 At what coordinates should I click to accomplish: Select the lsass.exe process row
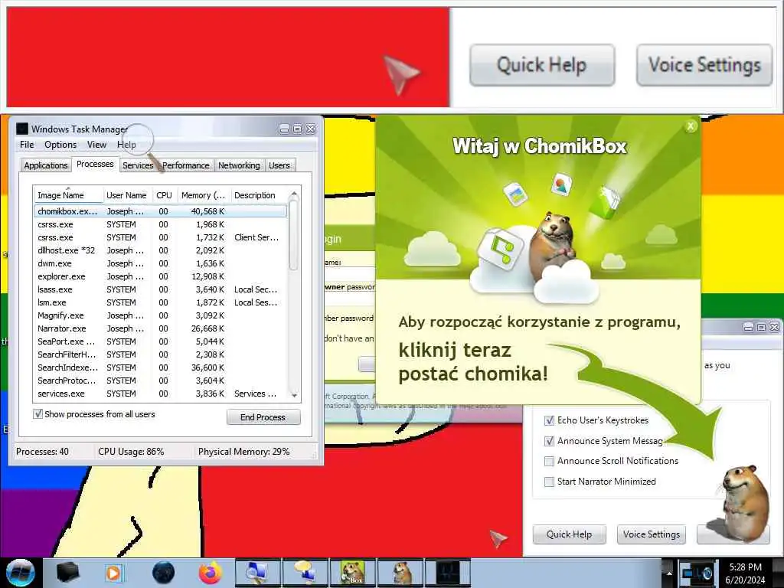click(x=161, y=289)
